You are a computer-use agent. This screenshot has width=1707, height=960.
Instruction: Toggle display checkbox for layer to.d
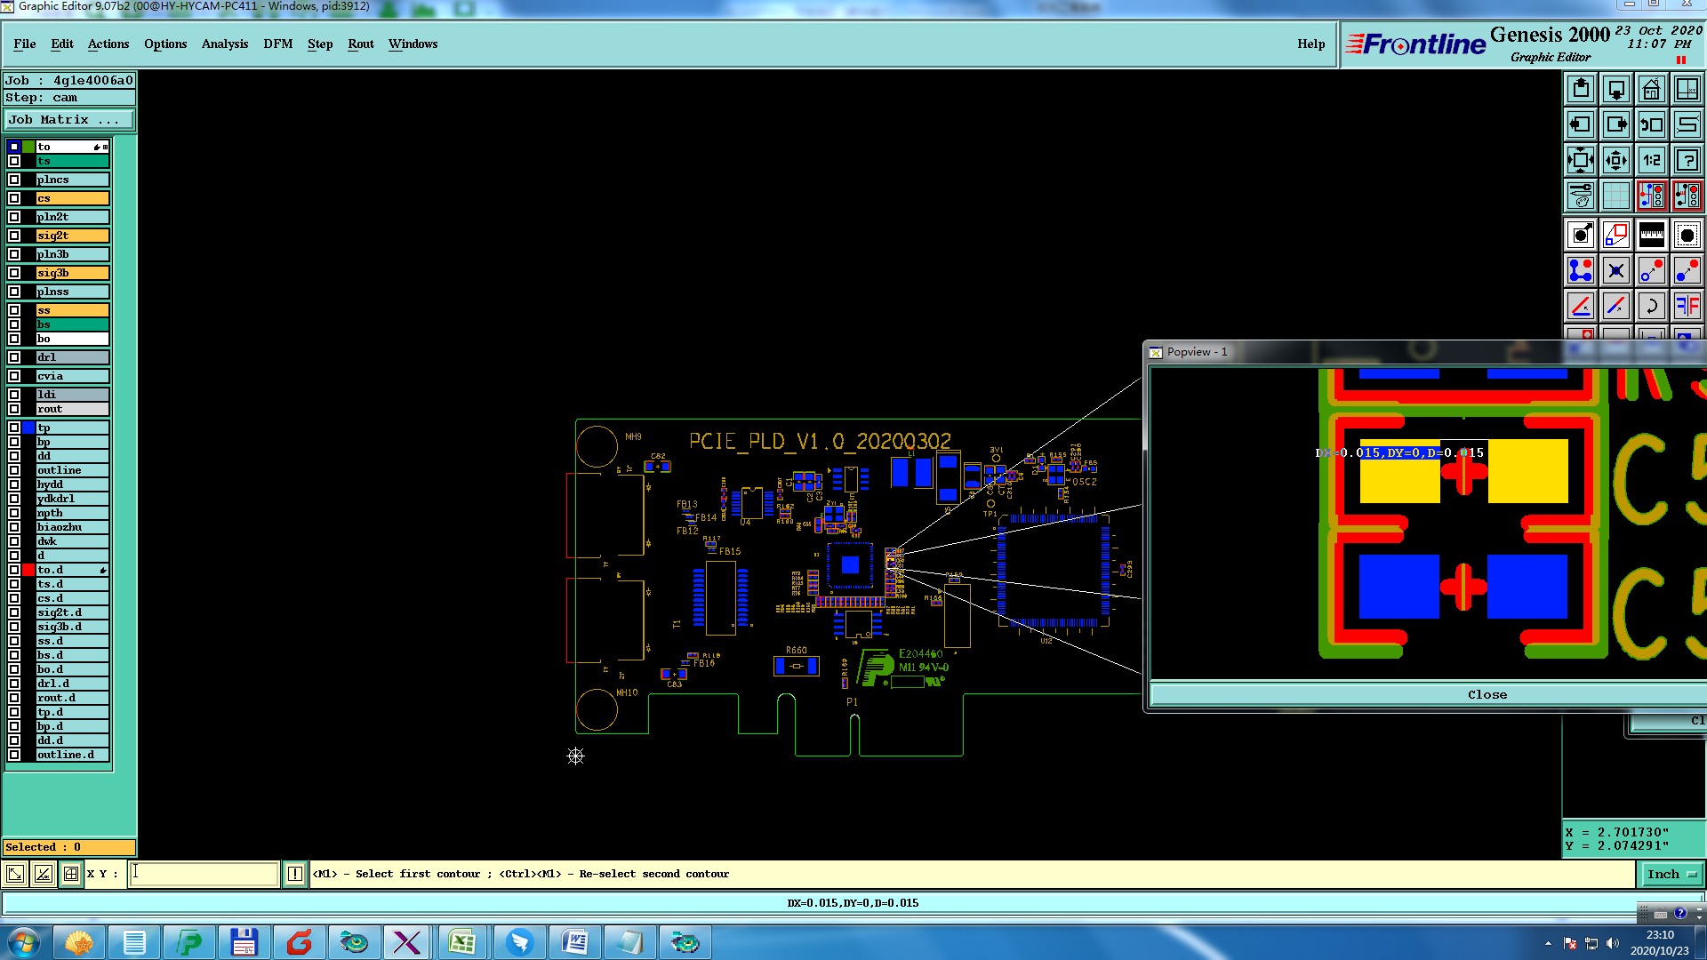click(14, 570)
